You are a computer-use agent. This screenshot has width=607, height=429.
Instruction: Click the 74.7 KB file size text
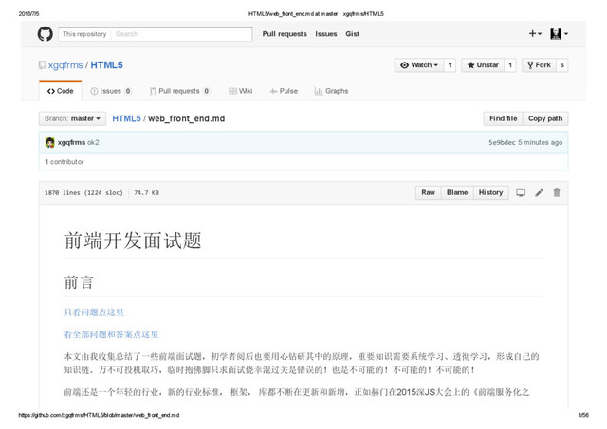click(147, 192)
